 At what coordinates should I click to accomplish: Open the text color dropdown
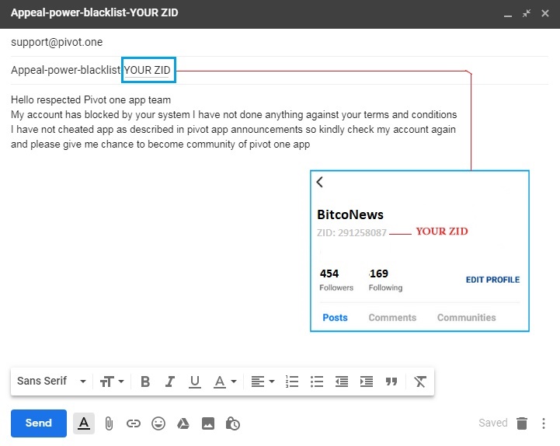[x=225, y=382]
